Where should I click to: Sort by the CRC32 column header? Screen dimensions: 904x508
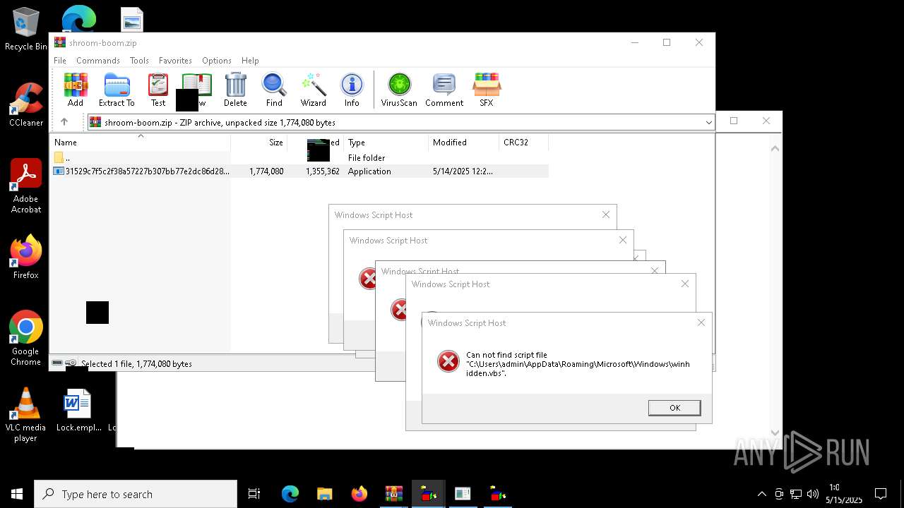coord(524,143)
